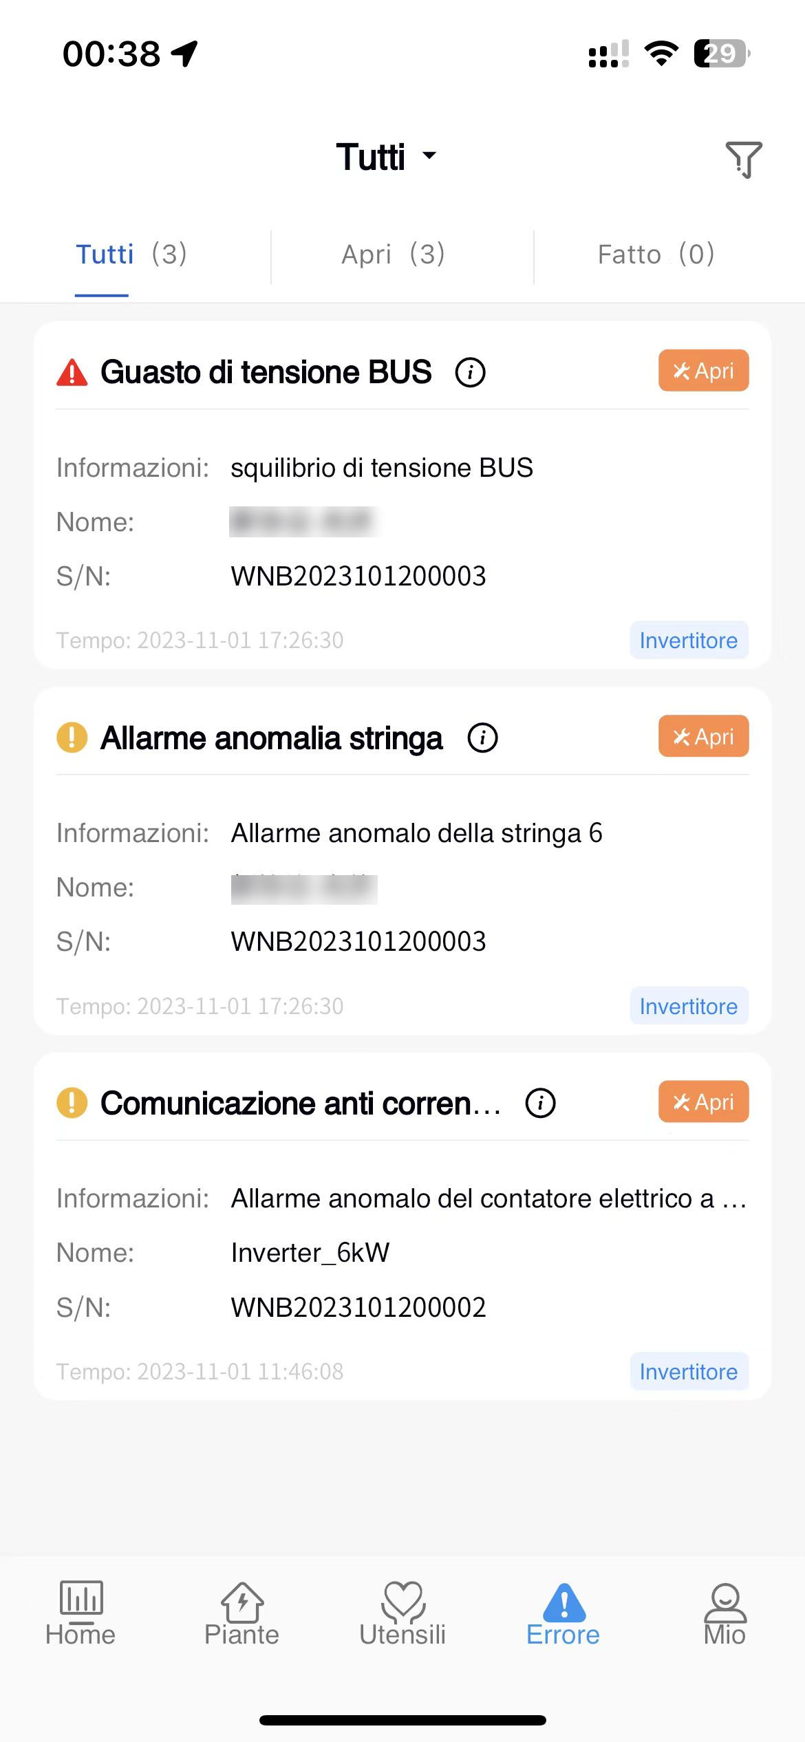805x1742 pixels.
Task: Switch to the Apri (3) tab
Action: [x=394, y=255]
